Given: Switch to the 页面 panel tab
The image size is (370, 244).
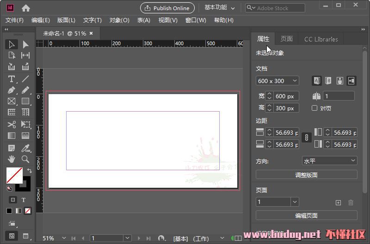Looking at the screenshot, I should click(286, 39).
